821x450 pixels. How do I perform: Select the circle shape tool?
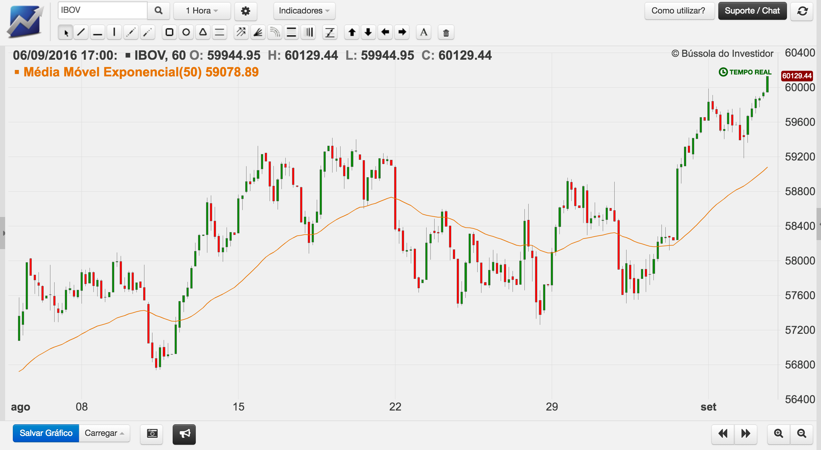pos(186,32)
